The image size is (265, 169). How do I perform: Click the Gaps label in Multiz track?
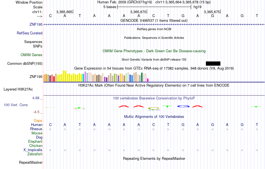tap(38, 120)
